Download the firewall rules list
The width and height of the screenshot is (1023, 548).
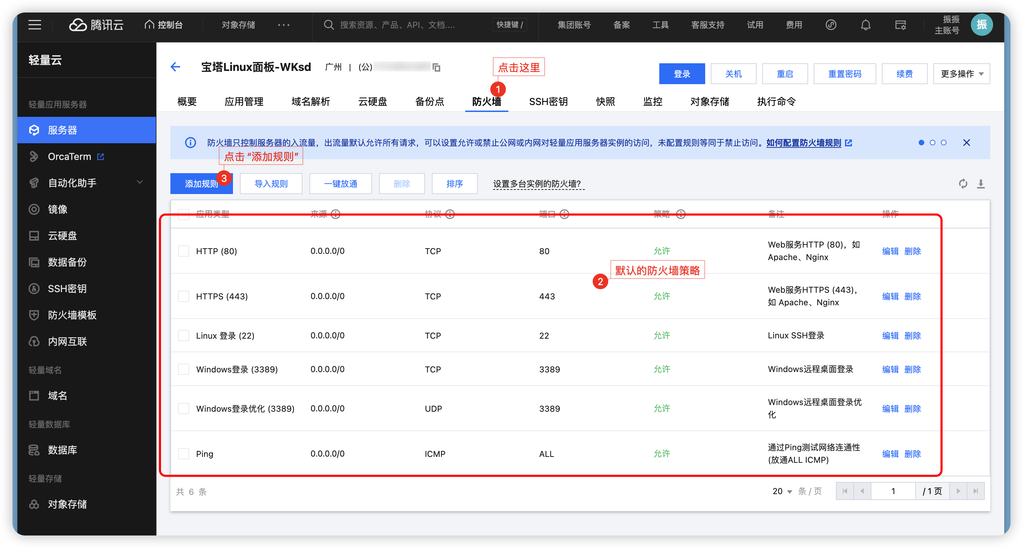tap(981, 184)
